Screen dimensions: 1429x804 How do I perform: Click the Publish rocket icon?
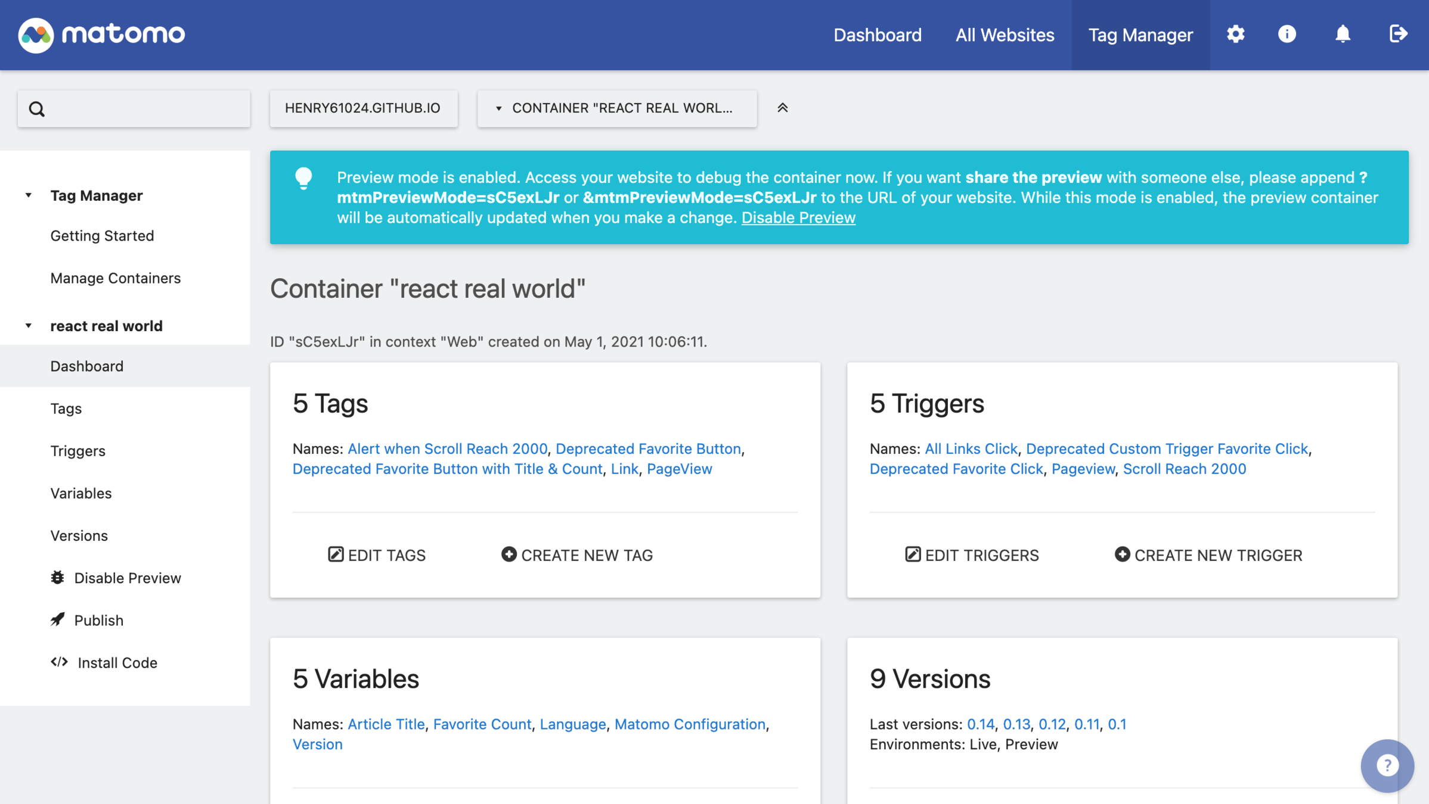[x=58, y=619]
